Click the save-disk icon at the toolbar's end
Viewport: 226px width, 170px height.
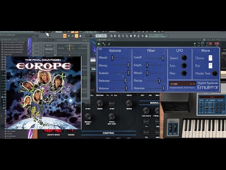(x=146, y=36)
